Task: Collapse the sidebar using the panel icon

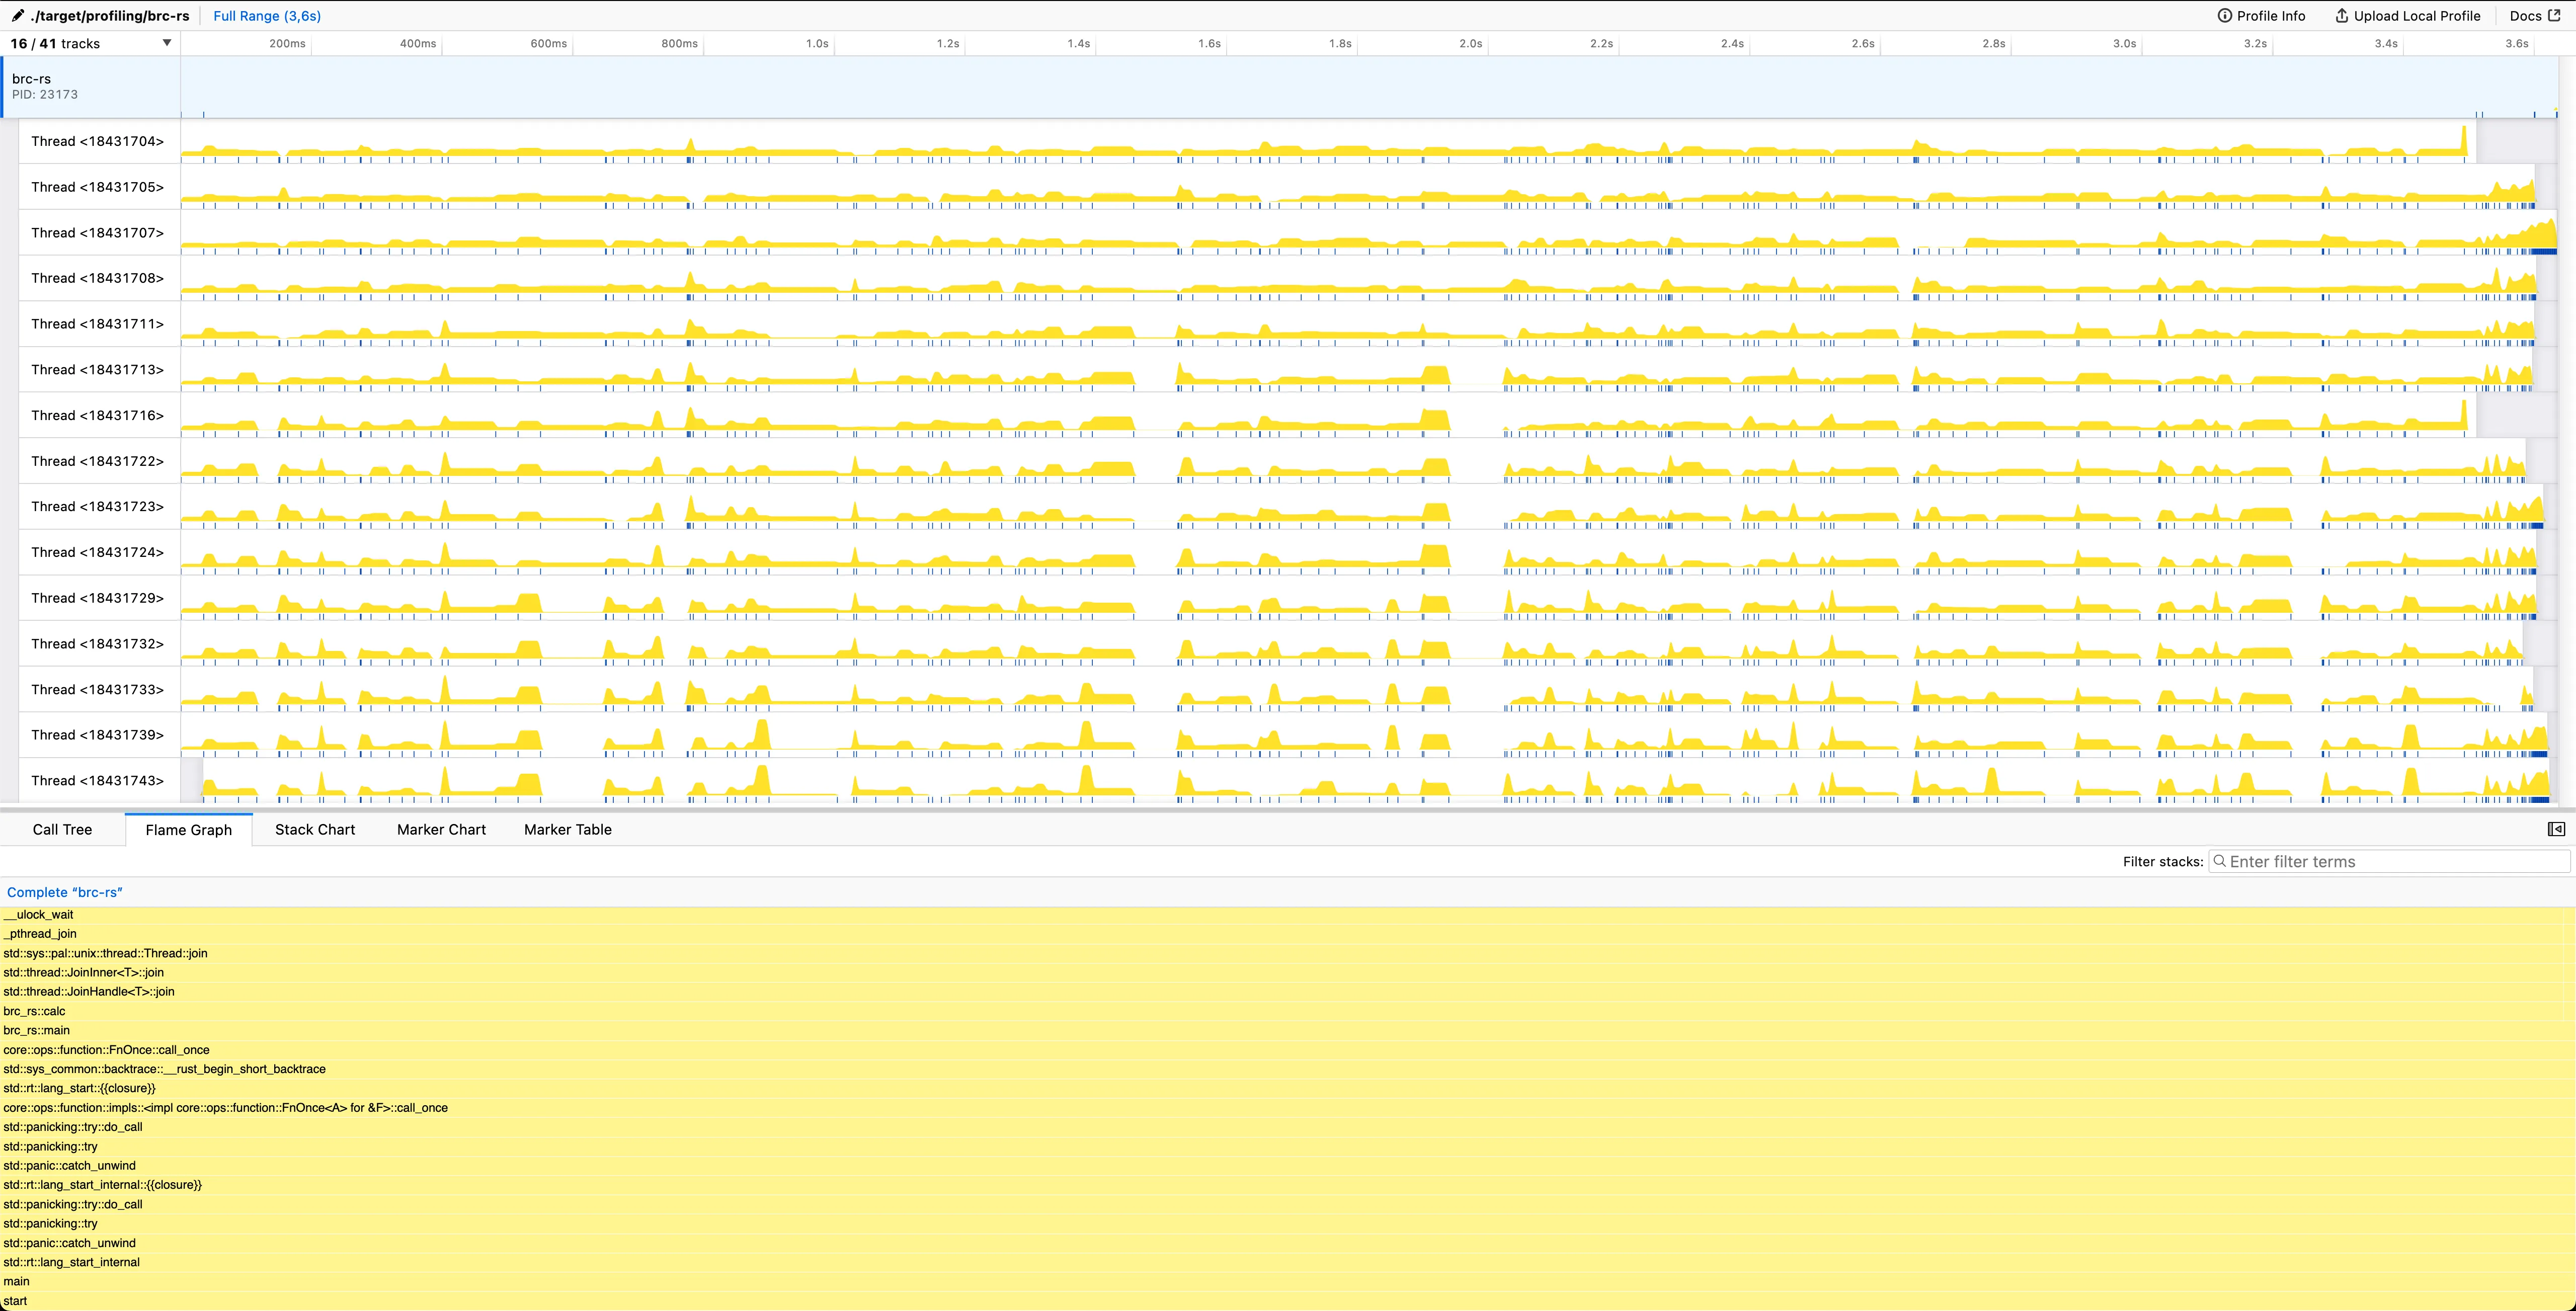Action: click(2557, 829)
